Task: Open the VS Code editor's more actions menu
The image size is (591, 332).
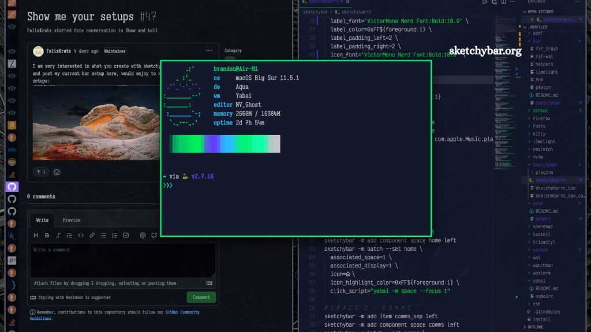Action: [513, 2]
